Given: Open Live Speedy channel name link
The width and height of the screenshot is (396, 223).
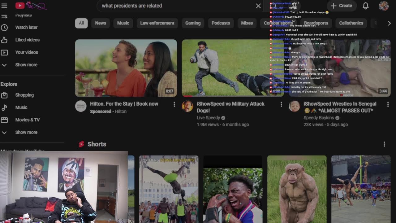Looking at the screenshot, I should point(208,118).
